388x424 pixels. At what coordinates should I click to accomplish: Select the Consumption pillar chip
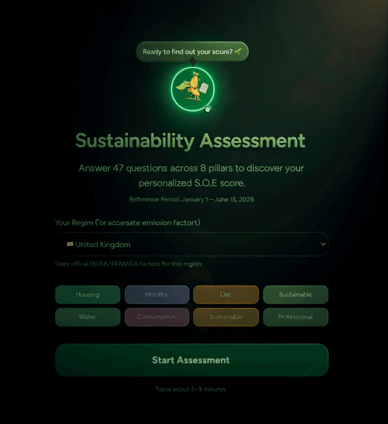[157, 317]
